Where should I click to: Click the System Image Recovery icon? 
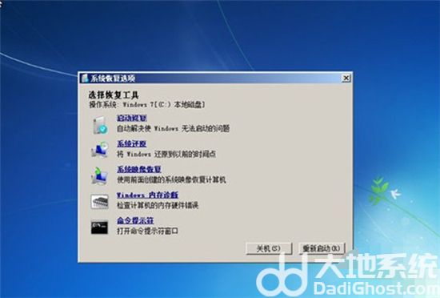click(99, 175)
